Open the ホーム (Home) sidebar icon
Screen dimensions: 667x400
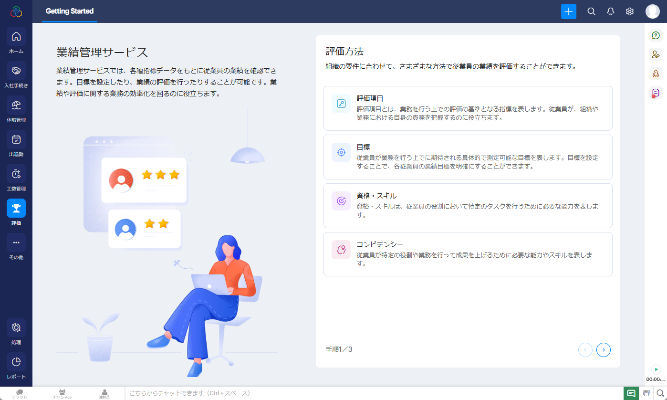point(16,37)
